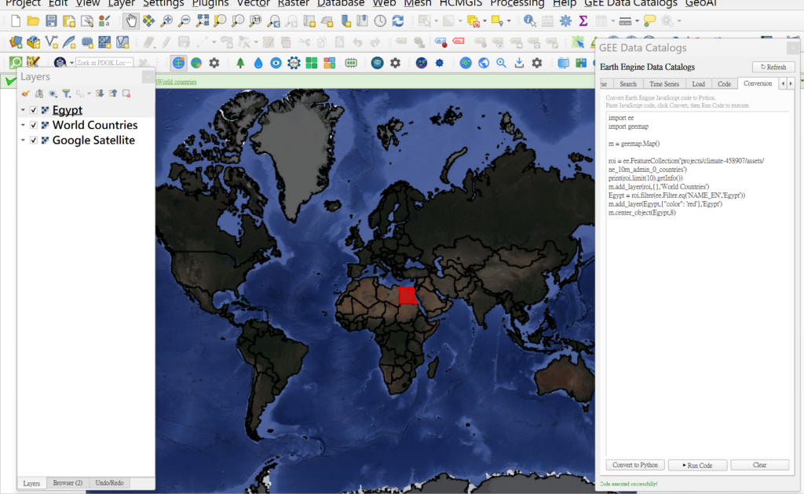
Task: Select the Pan Map hand tool
Action: click(x=131, y=21)
